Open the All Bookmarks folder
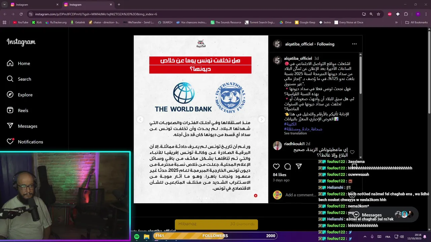 pos(417,23)
